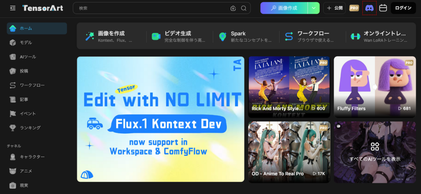Click the 投稿 sidebar icon
The width and height of the screenshot is (421, 194).
(13, 71)
